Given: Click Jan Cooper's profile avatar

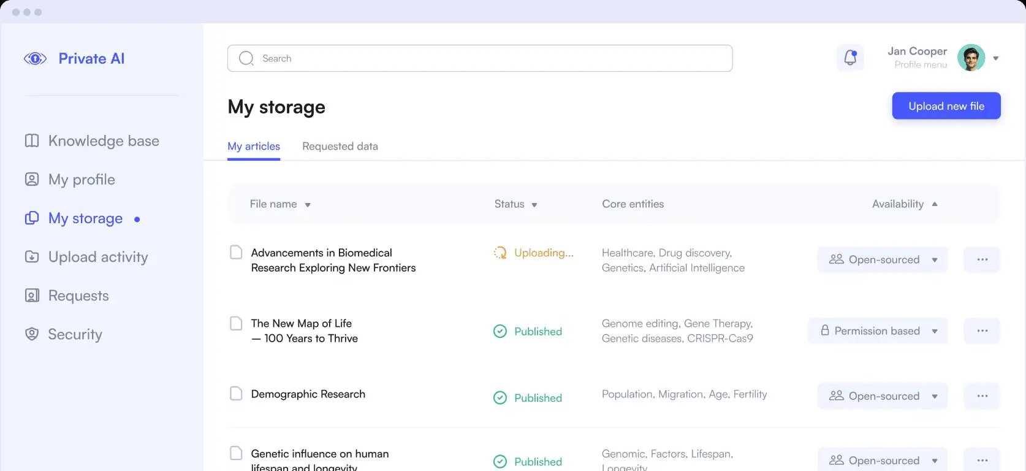Looking at the screenshot, I should (x=971, y=58).
